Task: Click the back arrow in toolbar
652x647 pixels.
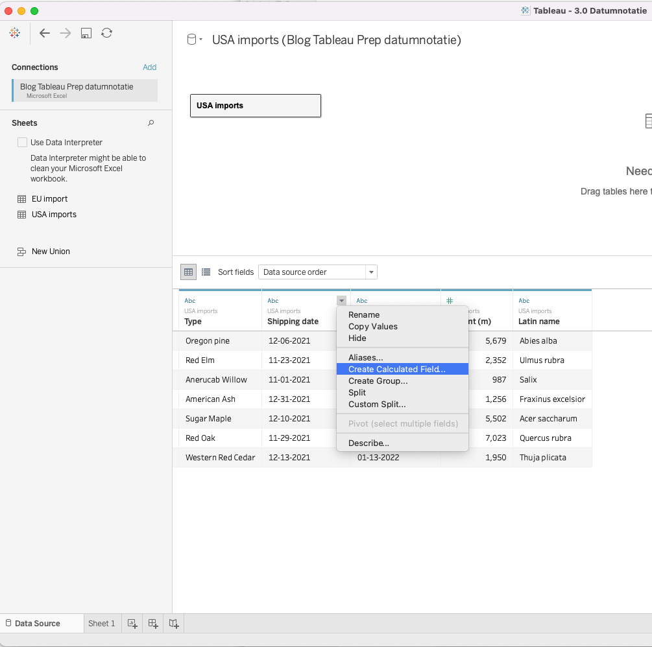Action: (x=45, y=33)
